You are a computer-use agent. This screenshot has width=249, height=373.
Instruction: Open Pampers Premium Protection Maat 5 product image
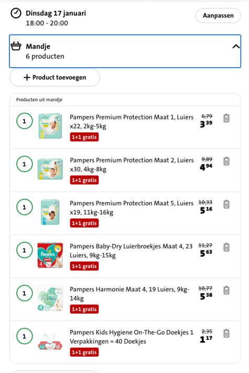[x=50, y=212]
